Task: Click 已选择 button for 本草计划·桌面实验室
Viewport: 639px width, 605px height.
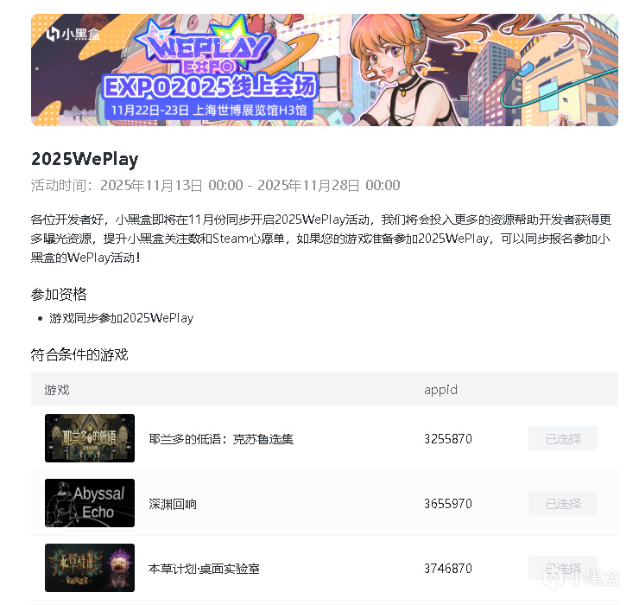Action: pos(563,568)
